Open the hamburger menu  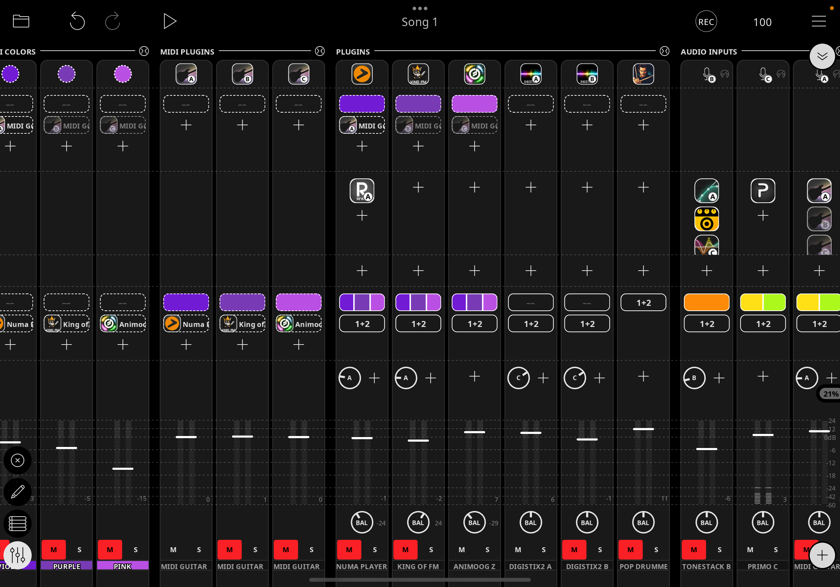pyautogui.click(x=819, y=21)
